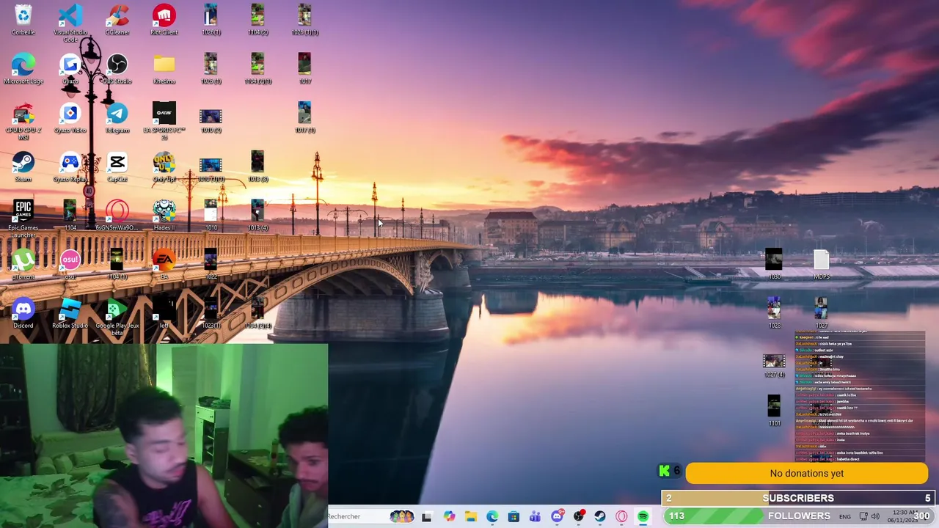Viewport: 939px width, 528px height.
Task: Select video file 1104 (2)
Action: point(257,20)
